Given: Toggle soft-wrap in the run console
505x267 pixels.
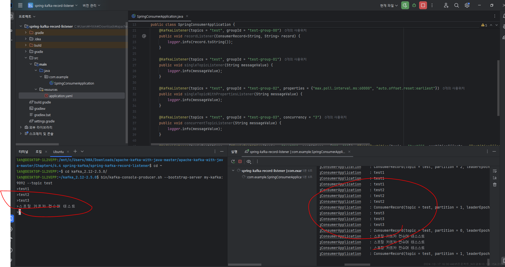Looking at the screenshot, I should click(x=495, y=171).
